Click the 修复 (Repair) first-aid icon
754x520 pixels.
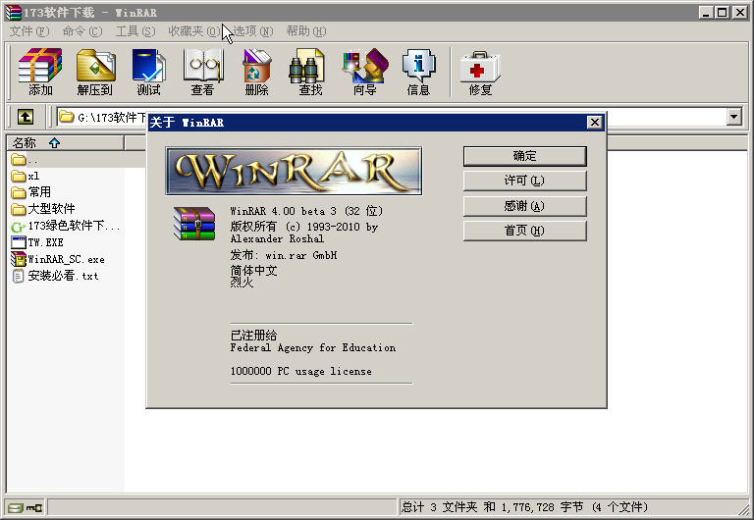click(480, 72)
